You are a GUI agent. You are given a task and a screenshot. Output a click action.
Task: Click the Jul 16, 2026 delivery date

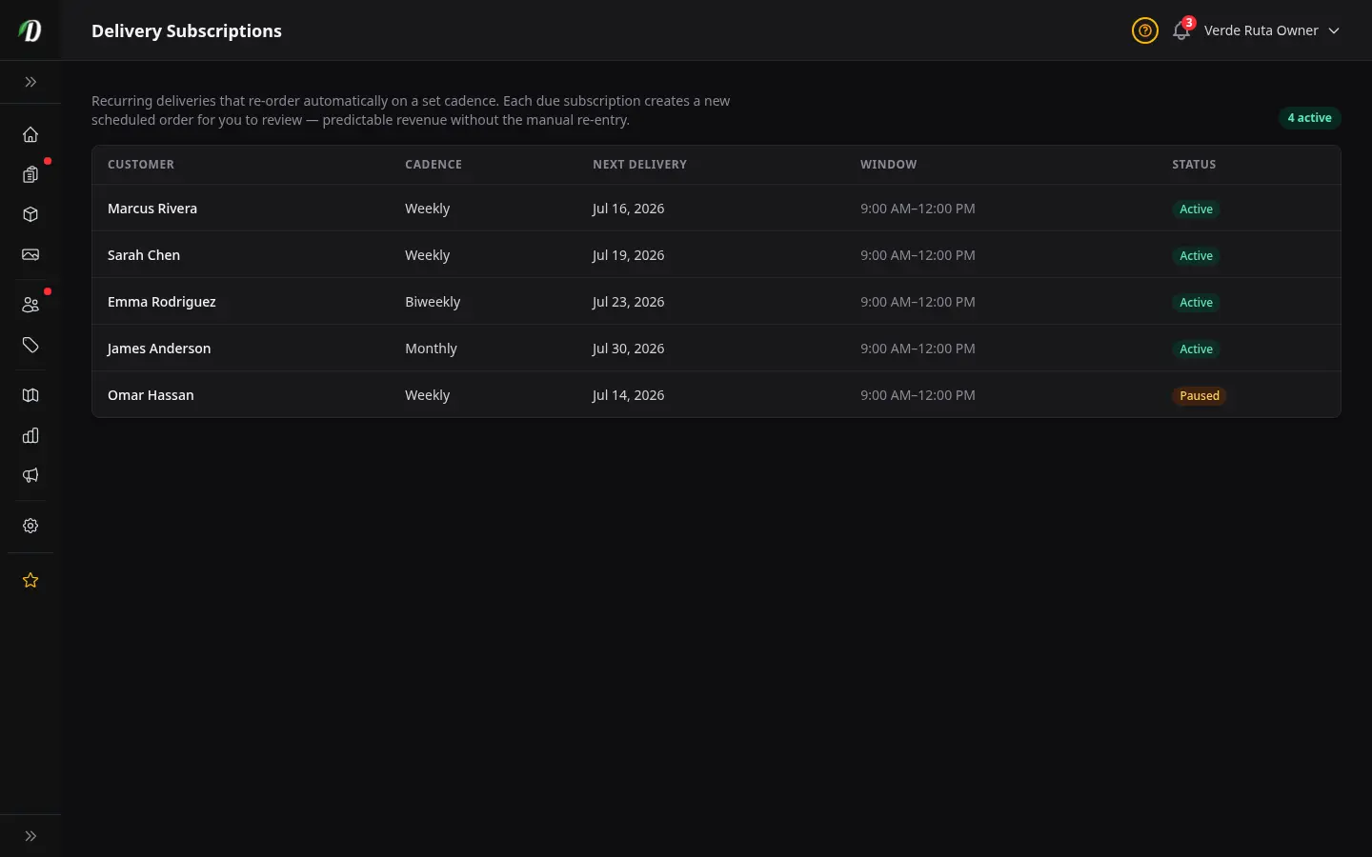628,209
